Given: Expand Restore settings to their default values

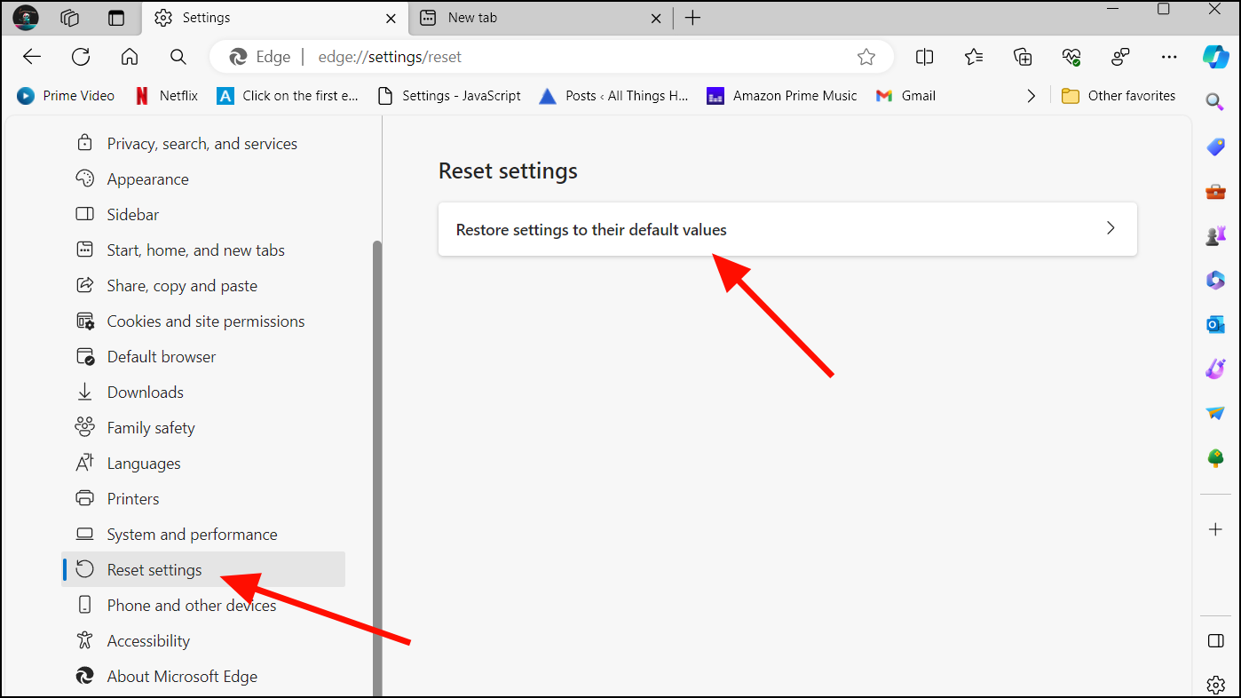Looking at the screenshot, I should (x=1111, y=228).
